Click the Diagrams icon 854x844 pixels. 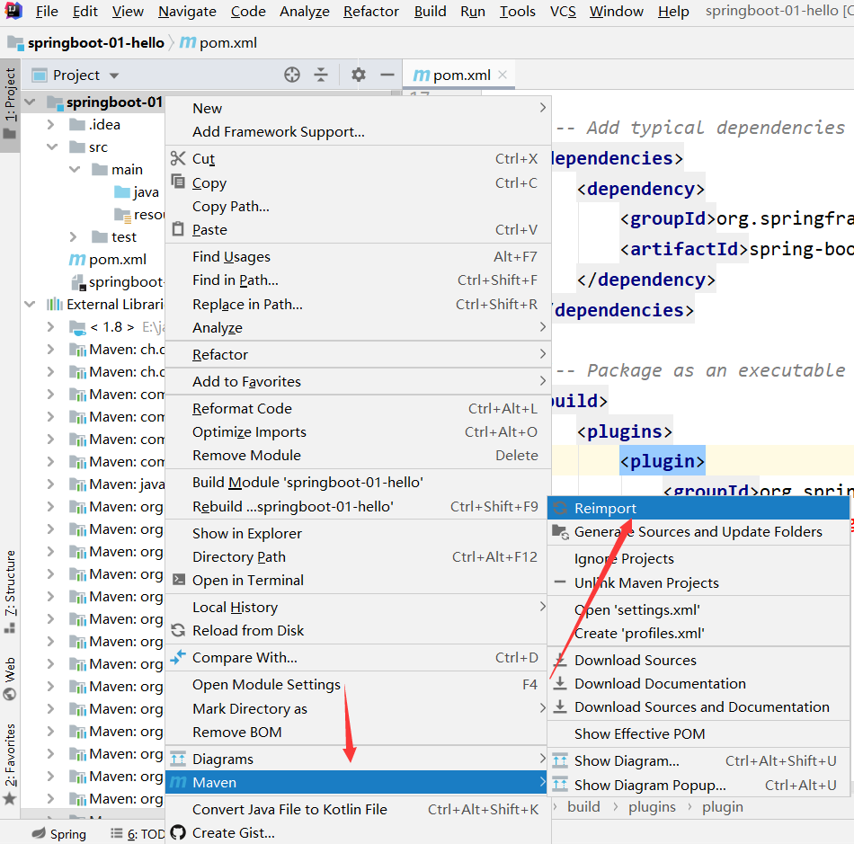click(x=178, y=759)
